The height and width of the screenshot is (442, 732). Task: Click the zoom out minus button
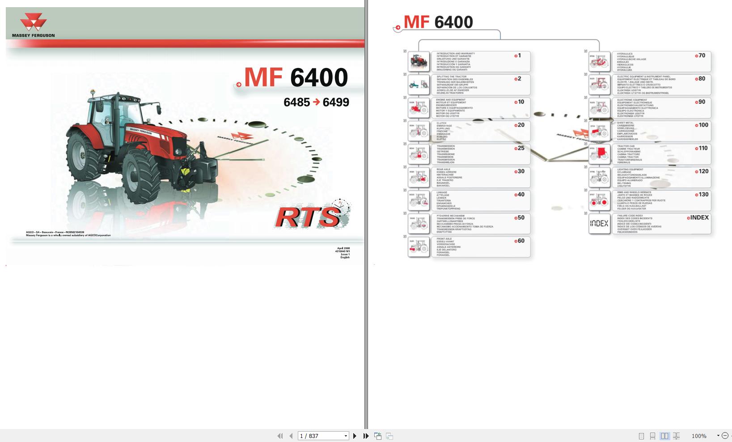[725, 436]
